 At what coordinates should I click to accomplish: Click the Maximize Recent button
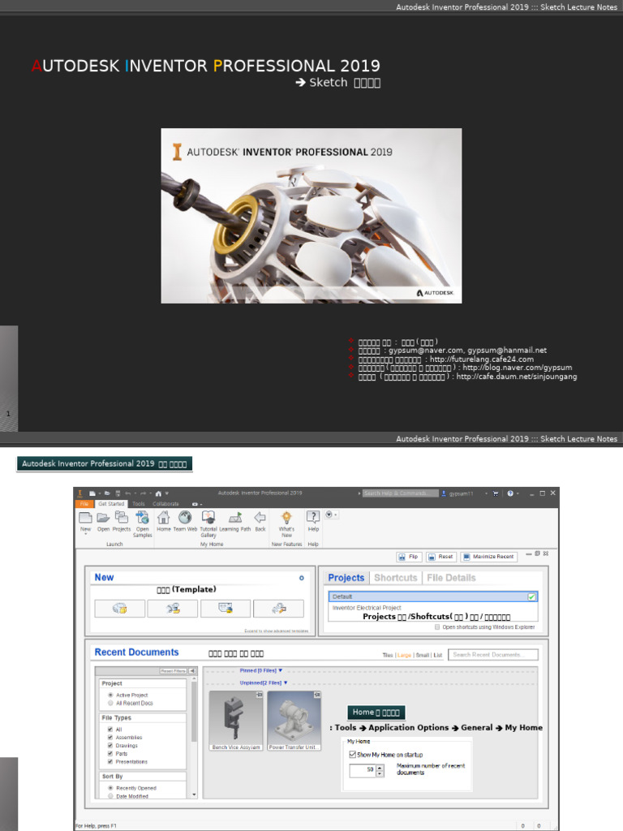488,557
